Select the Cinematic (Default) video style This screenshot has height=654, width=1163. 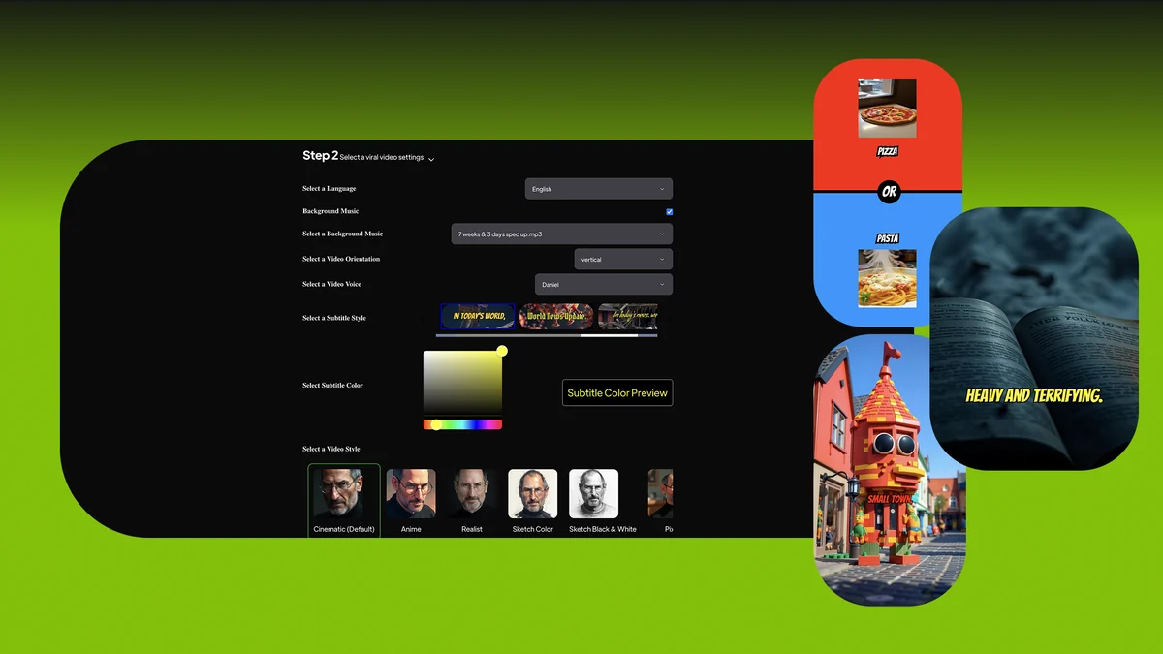[344, 500]
